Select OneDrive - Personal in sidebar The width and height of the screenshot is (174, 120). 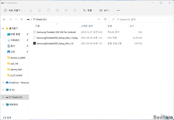tap(19, 83)
